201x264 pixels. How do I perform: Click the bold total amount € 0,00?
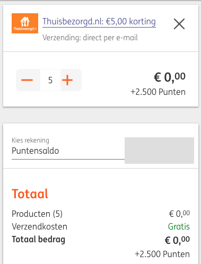(177, 240)
